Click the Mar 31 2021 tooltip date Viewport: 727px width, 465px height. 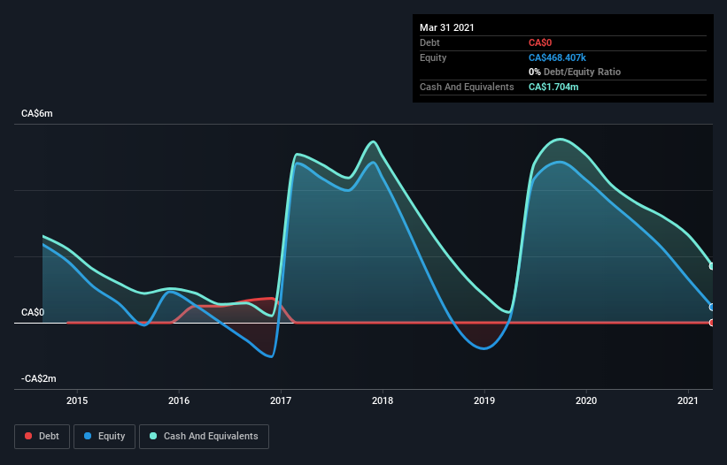447,27
